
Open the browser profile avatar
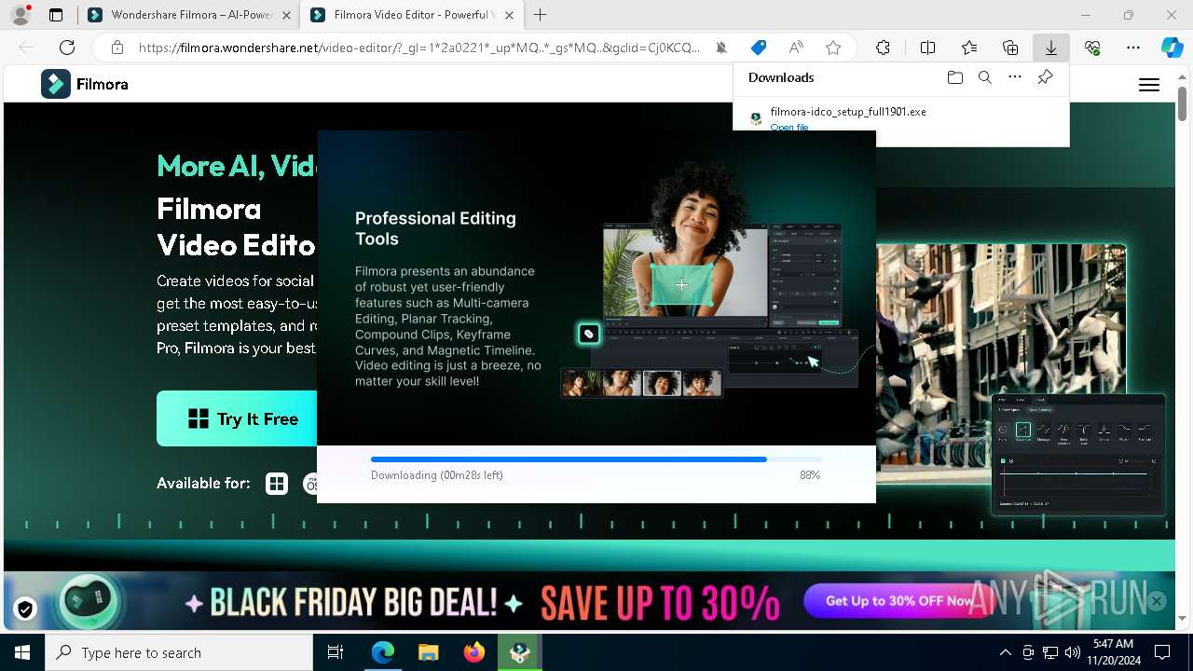click(20, 15)
